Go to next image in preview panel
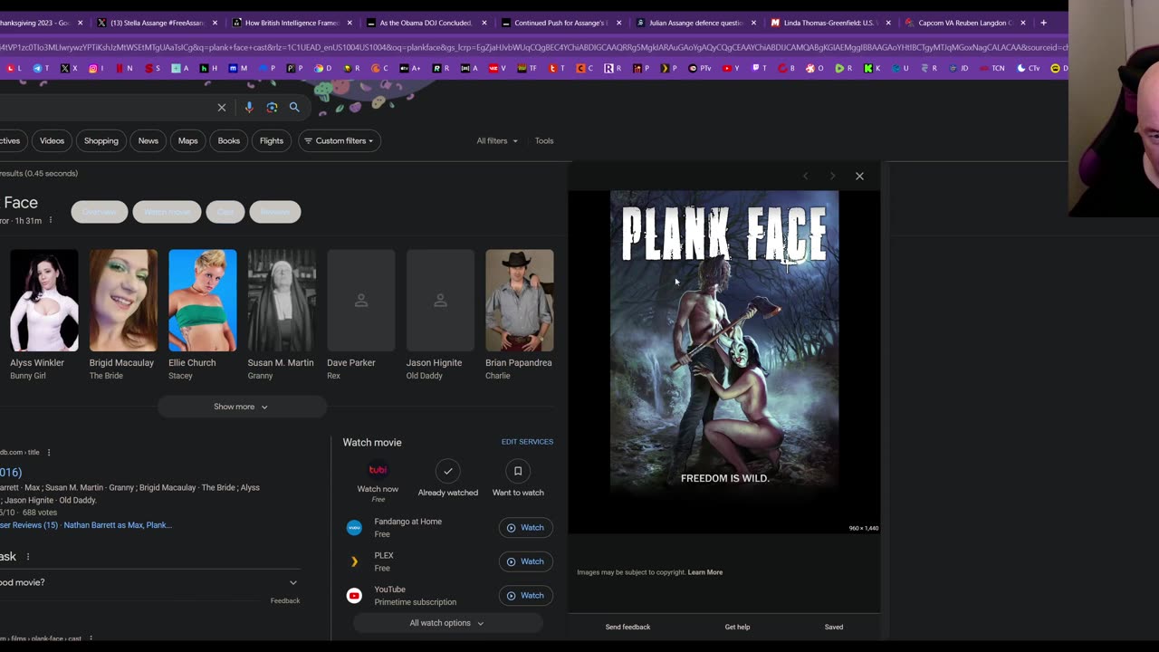This screenshot has height=652, width=1159. click(x=832, y=176)
